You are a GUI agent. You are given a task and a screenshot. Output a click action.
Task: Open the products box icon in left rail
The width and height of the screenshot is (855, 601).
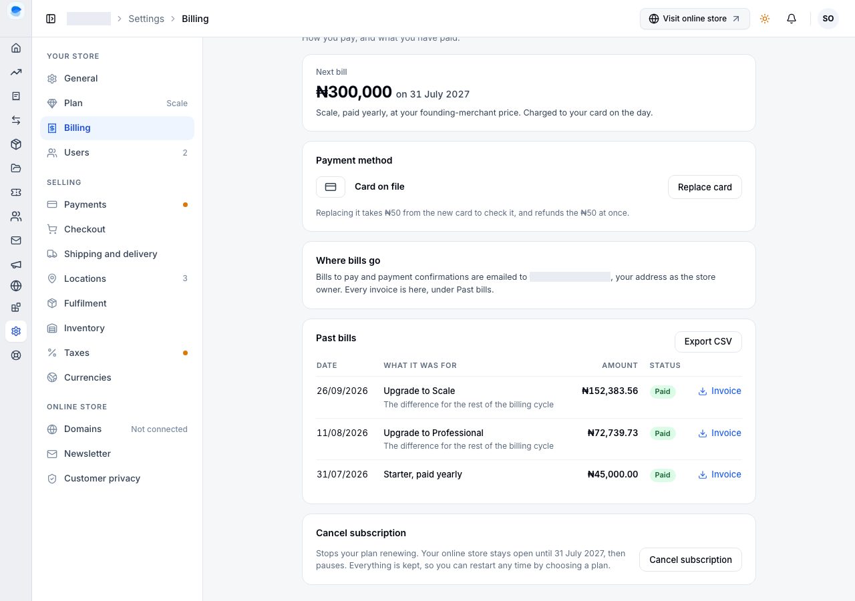coord(16,144)
